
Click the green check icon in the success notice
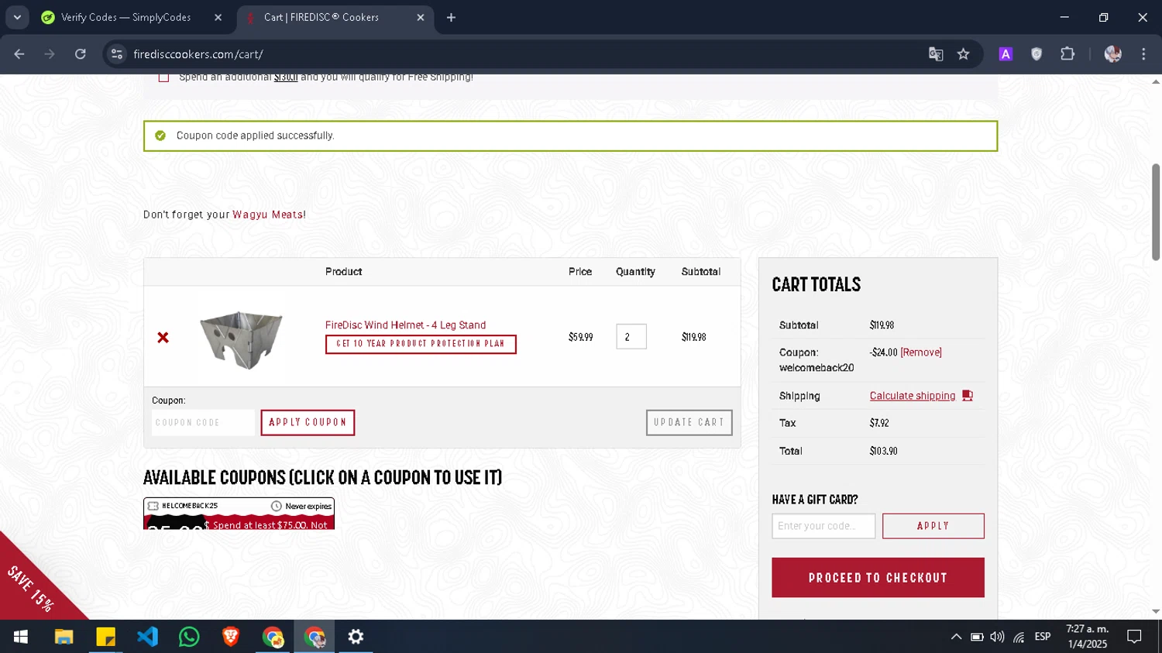[x=160, y=136]
